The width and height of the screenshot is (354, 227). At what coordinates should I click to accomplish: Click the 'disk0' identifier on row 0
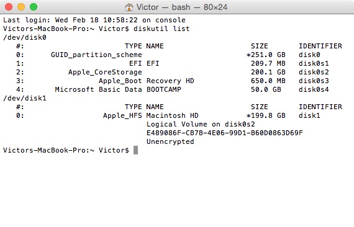(x=309, y=55)
